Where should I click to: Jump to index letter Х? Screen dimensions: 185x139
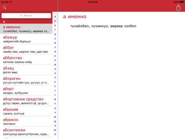coord(55,104)
